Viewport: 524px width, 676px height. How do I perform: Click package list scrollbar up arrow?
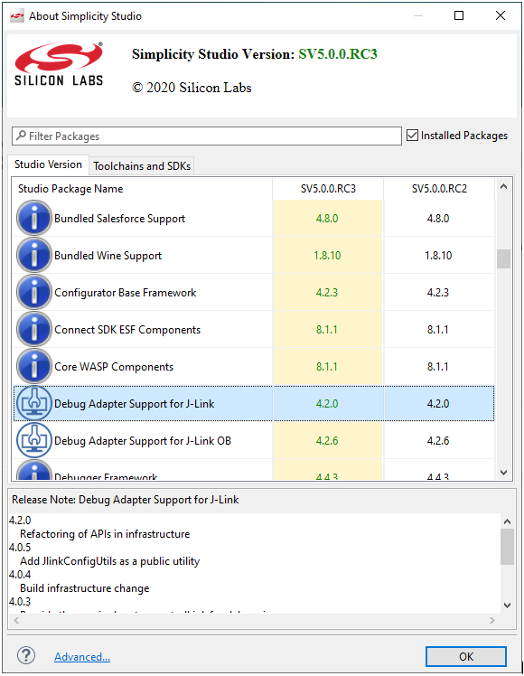(x=503, y=187)
